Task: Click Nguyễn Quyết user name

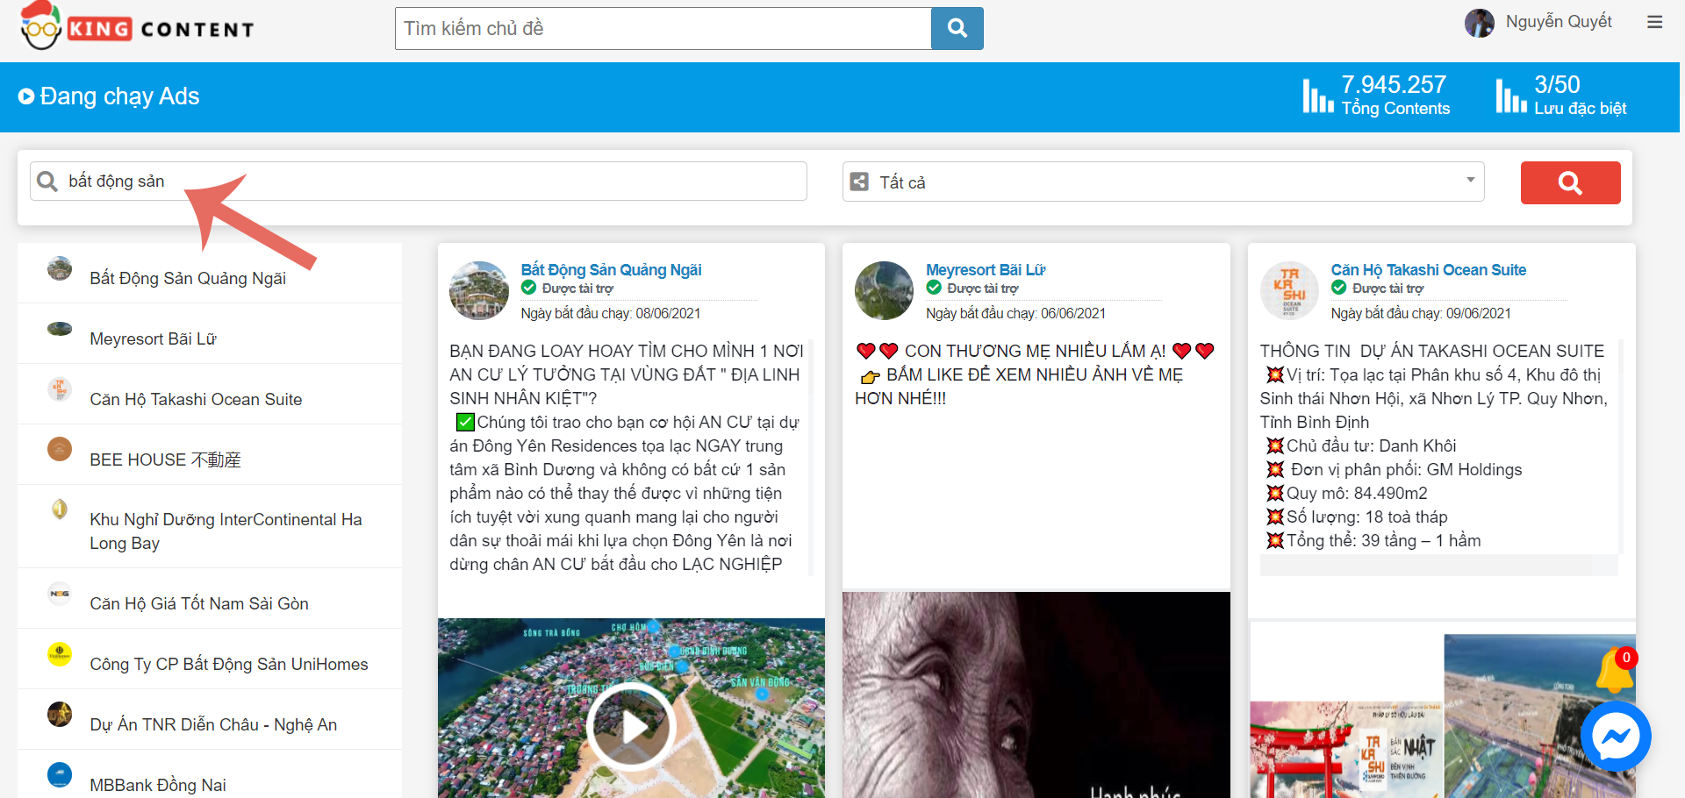Action: click(x=1559, y=22)
